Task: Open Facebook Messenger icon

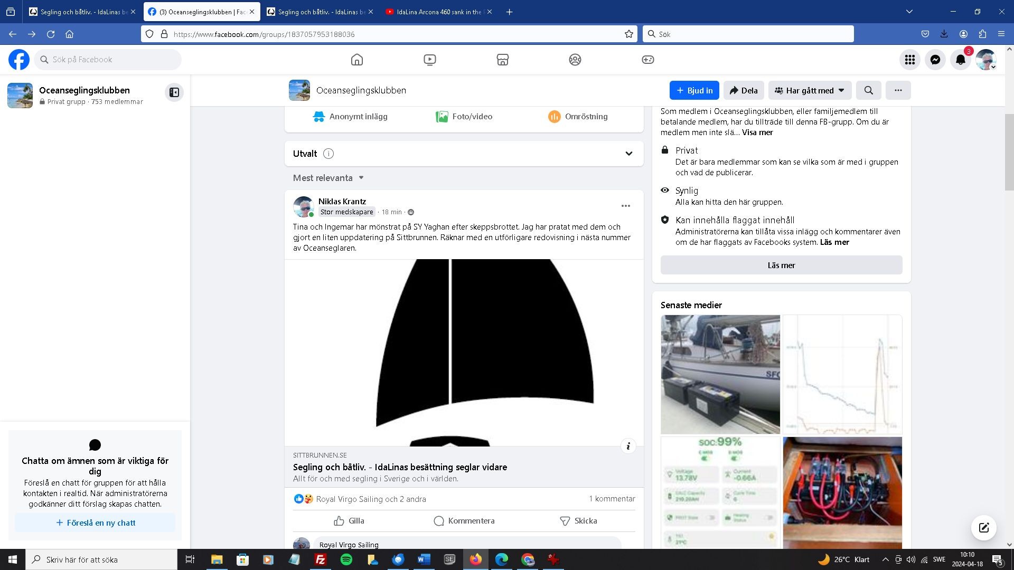Action: point(935,60)
